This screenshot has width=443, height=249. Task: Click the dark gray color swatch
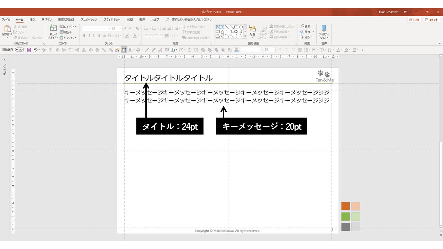click(346, 227)
